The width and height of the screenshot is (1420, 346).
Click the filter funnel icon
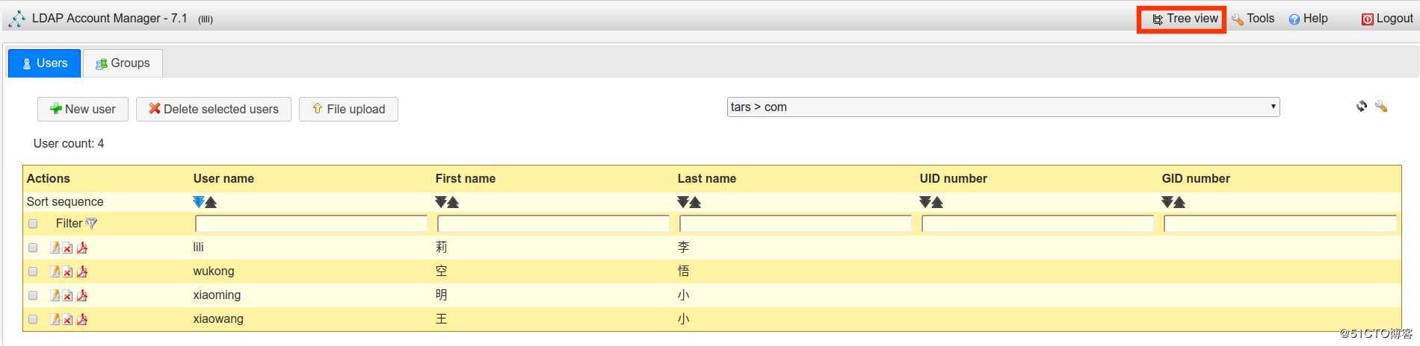tap(91, 224)
